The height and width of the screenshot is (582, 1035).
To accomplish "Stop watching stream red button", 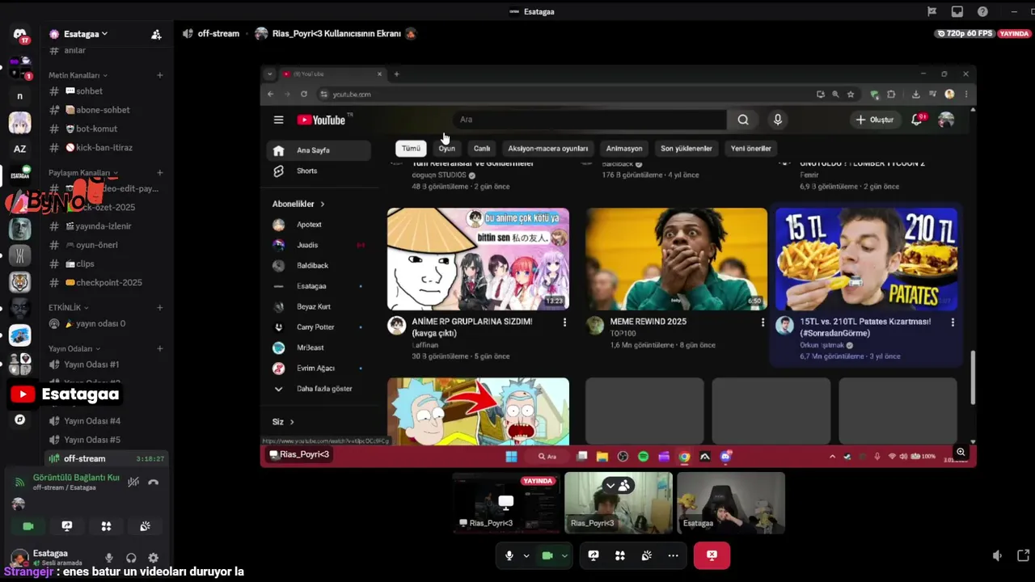I will (x=712, y=555).
